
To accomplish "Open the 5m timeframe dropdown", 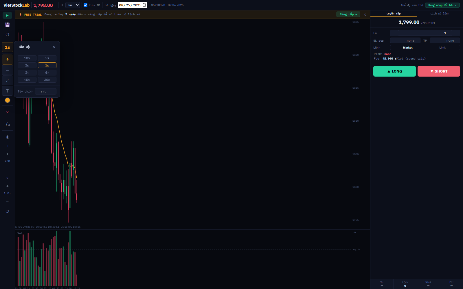I will coord(73,5).
